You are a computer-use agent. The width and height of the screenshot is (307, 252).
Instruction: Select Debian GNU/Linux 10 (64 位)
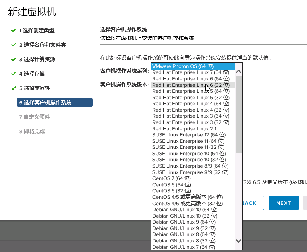coord(194,210)
